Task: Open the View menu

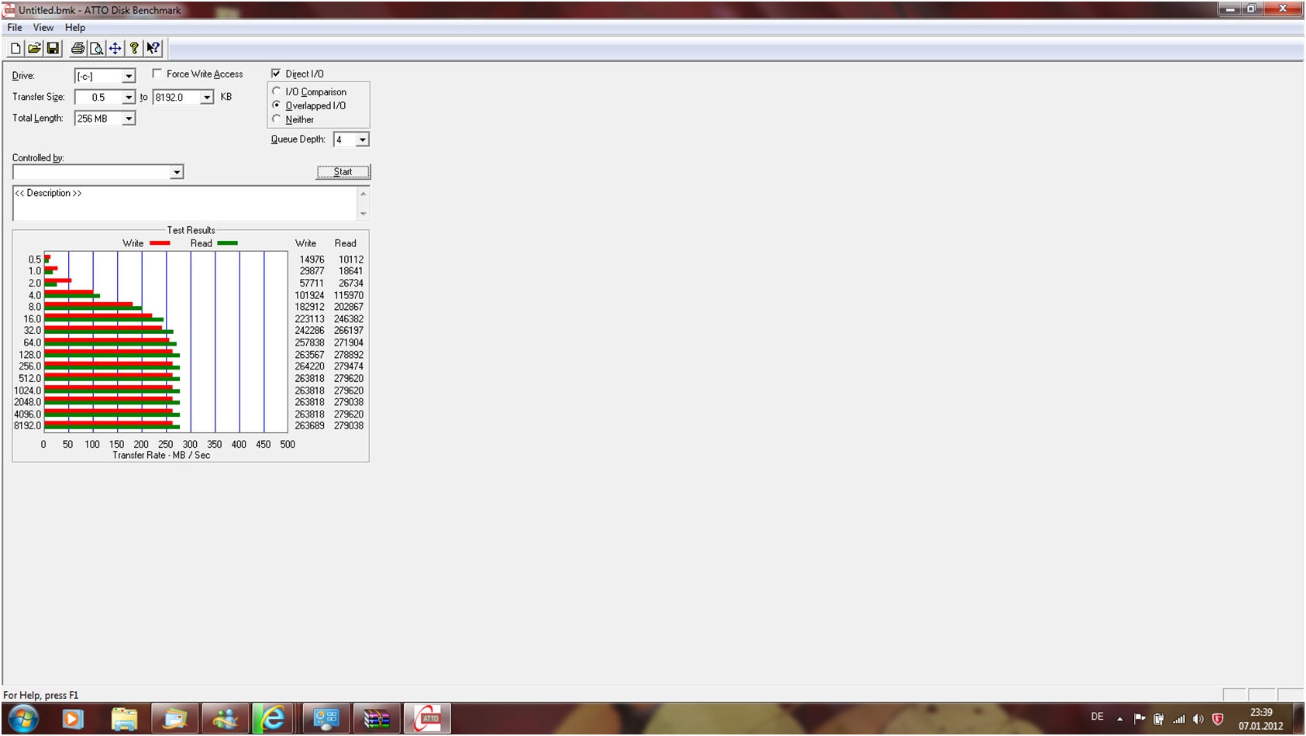Action: pyautogui.click(x=43, y=27)
